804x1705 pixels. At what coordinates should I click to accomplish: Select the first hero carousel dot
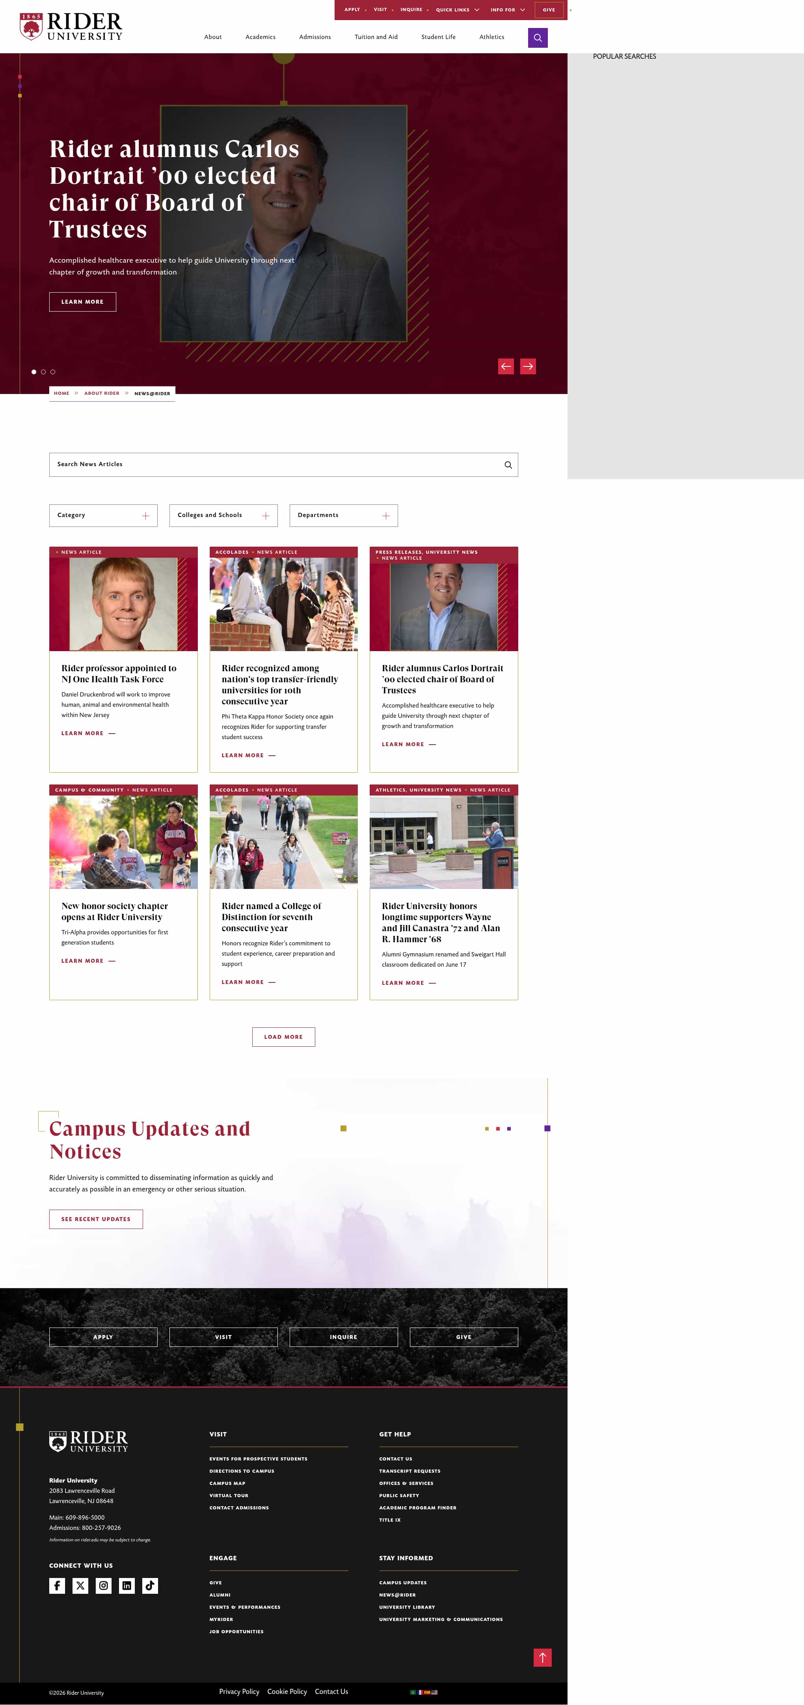[34, 372]
